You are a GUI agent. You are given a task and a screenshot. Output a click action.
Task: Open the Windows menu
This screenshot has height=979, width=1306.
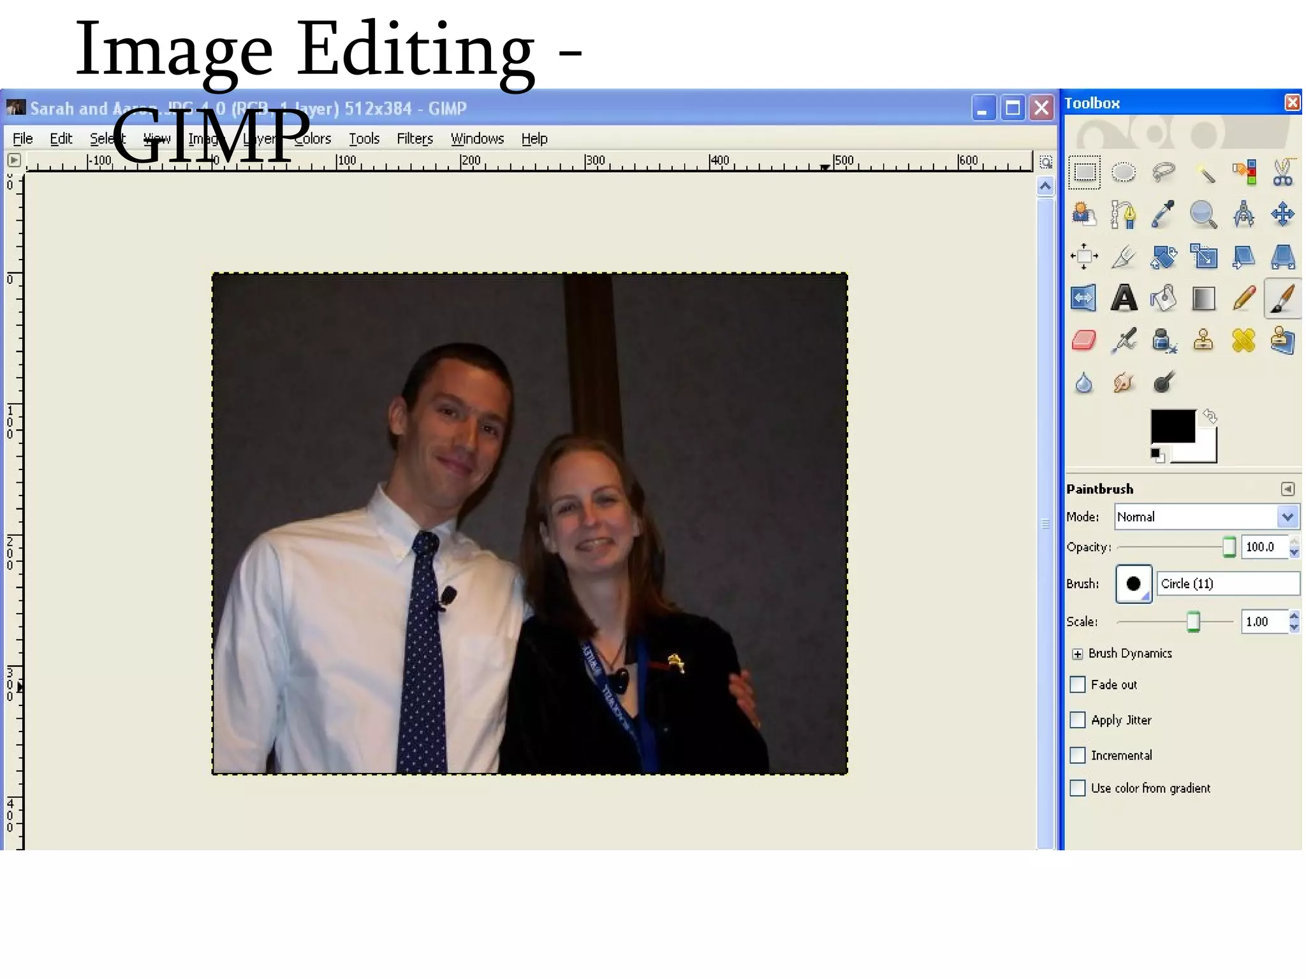tap(477, 138)
